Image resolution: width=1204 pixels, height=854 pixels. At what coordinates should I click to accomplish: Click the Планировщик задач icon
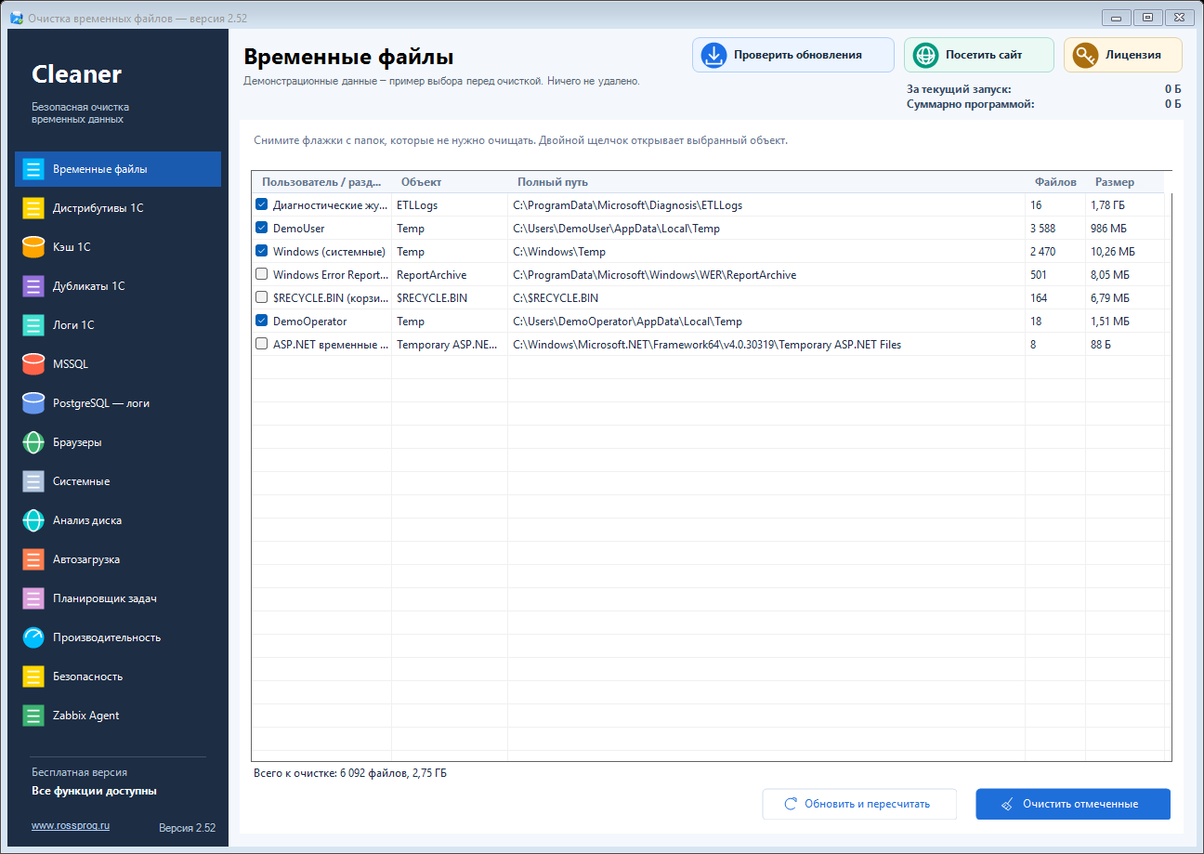coord(33,598)
